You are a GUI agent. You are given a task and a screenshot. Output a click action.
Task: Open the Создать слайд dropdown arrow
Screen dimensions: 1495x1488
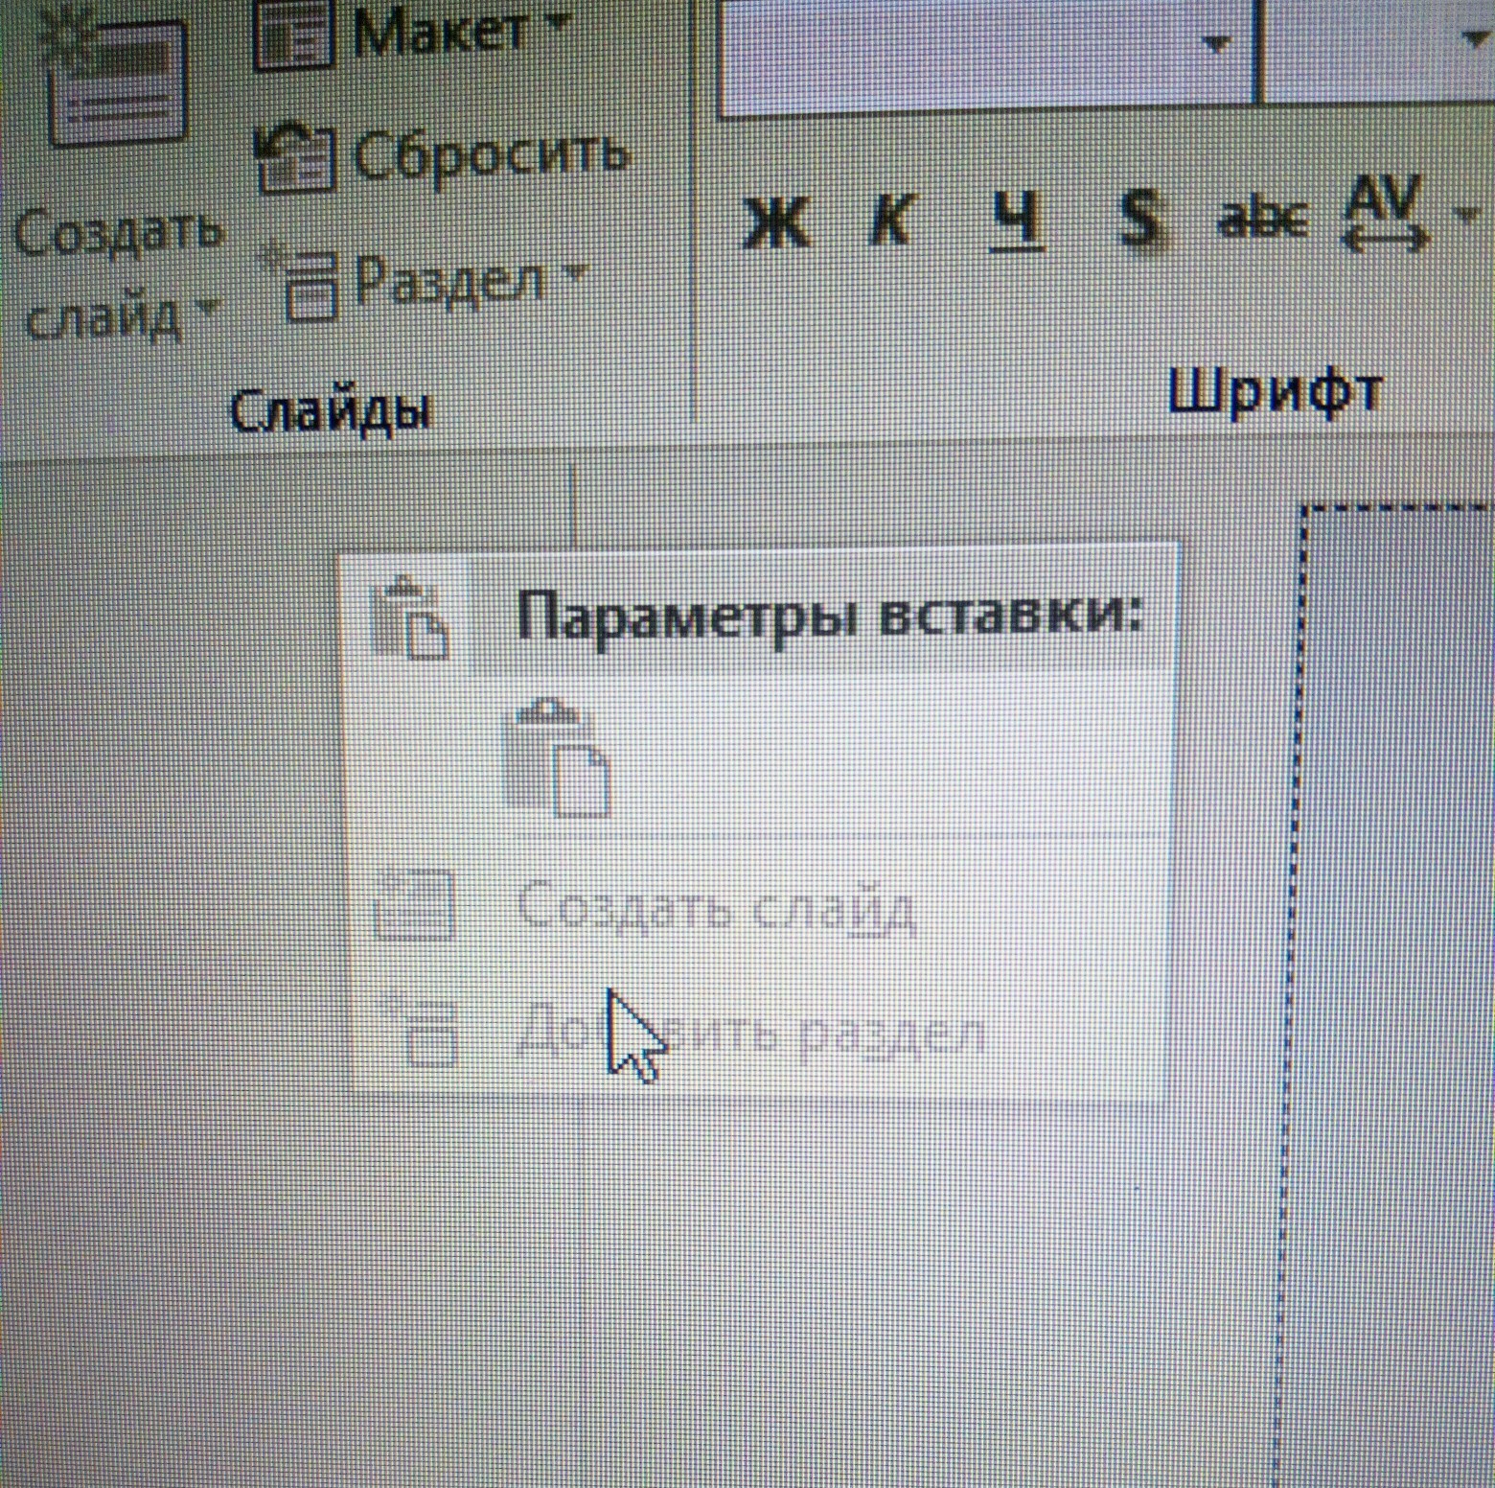pos(205,309)
